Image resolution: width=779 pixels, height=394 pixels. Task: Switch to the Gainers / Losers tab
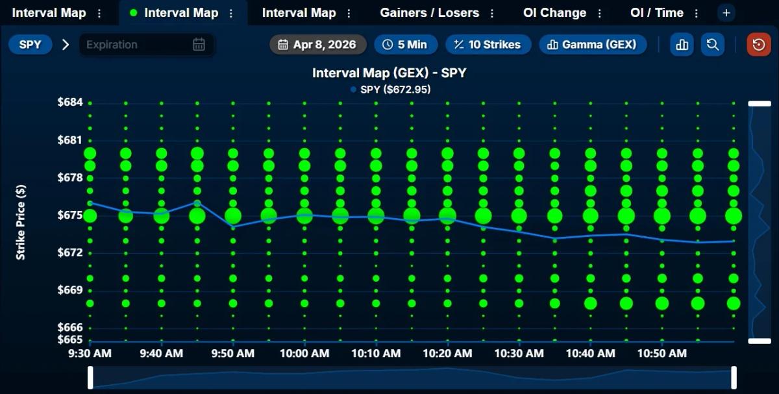click(430, 12)
